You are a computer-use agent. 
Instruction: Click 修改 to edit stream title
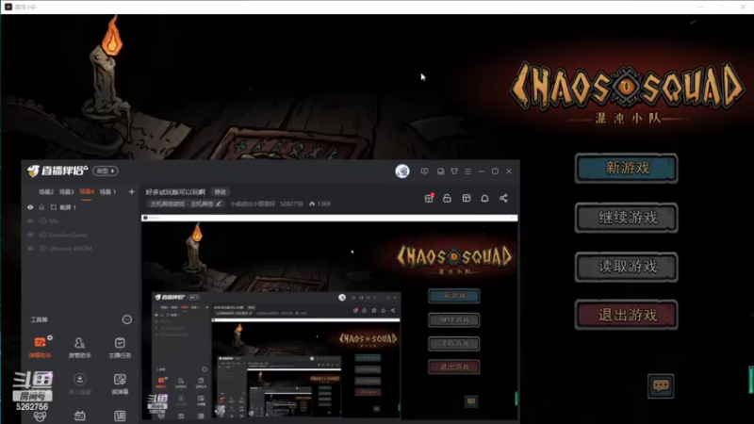(220, 192)
